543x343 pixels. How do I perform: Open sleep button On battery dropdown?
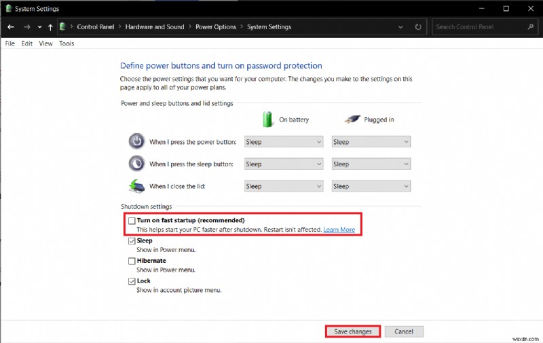(284, 164)
